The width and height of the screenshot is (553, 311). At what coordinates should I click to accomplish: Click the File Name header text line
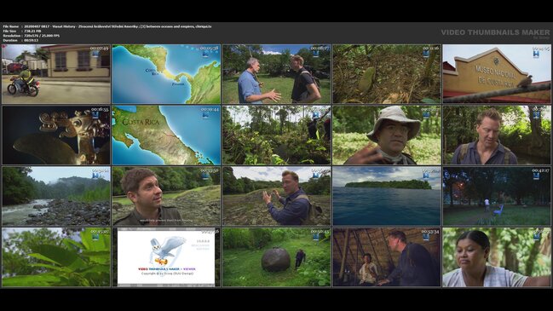pyautogui.click(x=107, y=26)
